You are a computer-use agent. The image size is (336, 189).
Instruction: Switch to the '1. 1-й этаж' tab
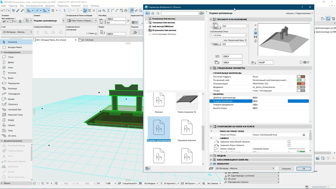pyautogui.click(x=88, y=40)
